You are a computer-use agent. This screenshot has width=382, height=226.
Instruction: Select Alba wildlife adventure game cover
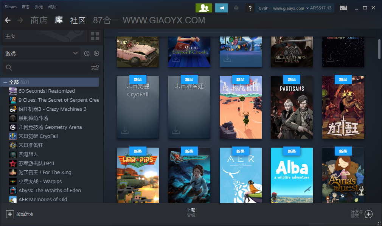292,175
